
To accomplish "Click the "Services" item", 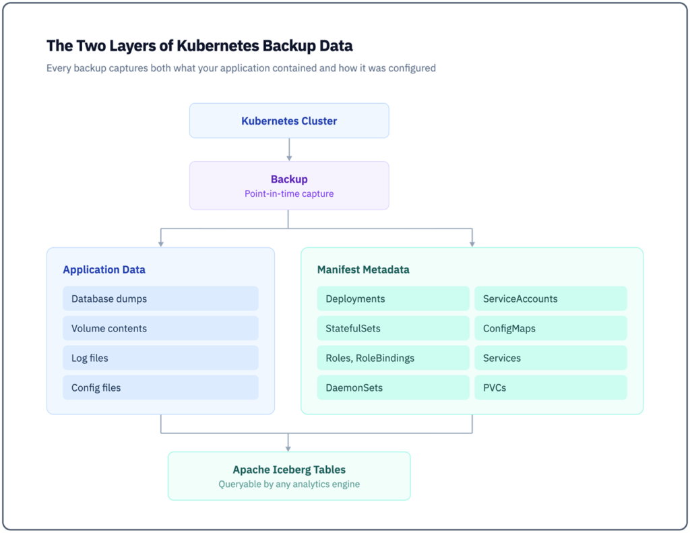I will [551, 358].
